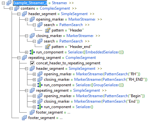The image size is (148, 121).
Task: Click >> after closing_marker MarkerStreamer
Action: pyautogui.click(x=98, y=36)
